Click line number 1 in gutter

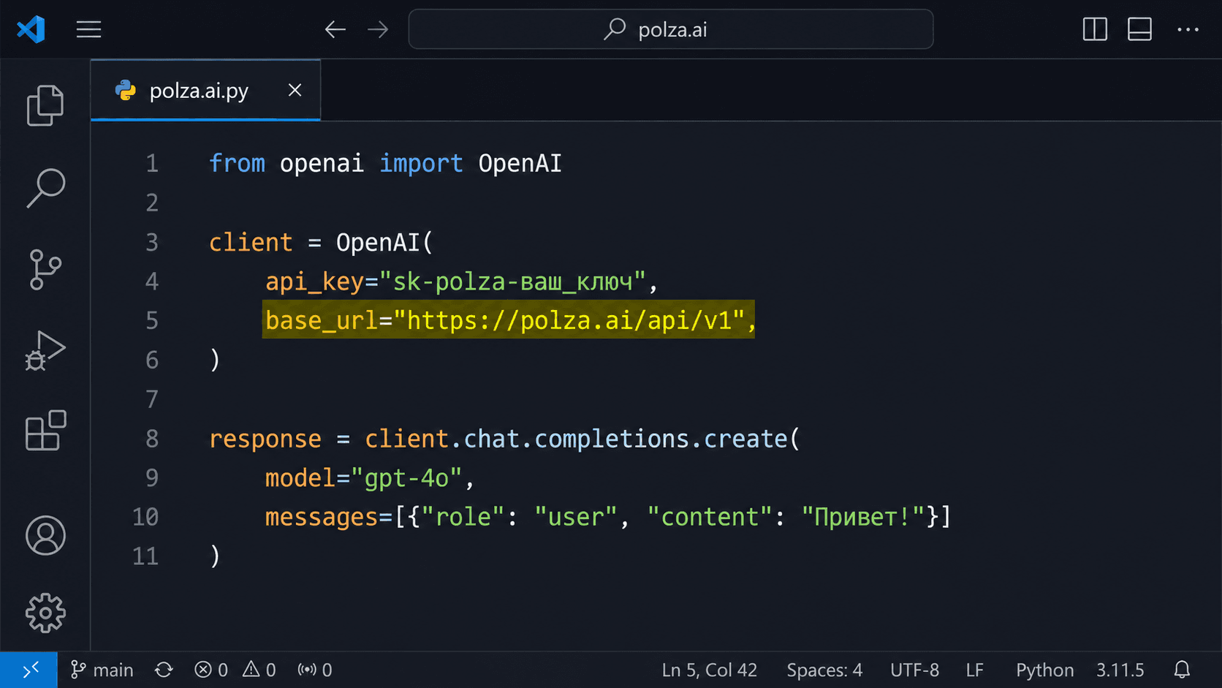tap(152, 163)
